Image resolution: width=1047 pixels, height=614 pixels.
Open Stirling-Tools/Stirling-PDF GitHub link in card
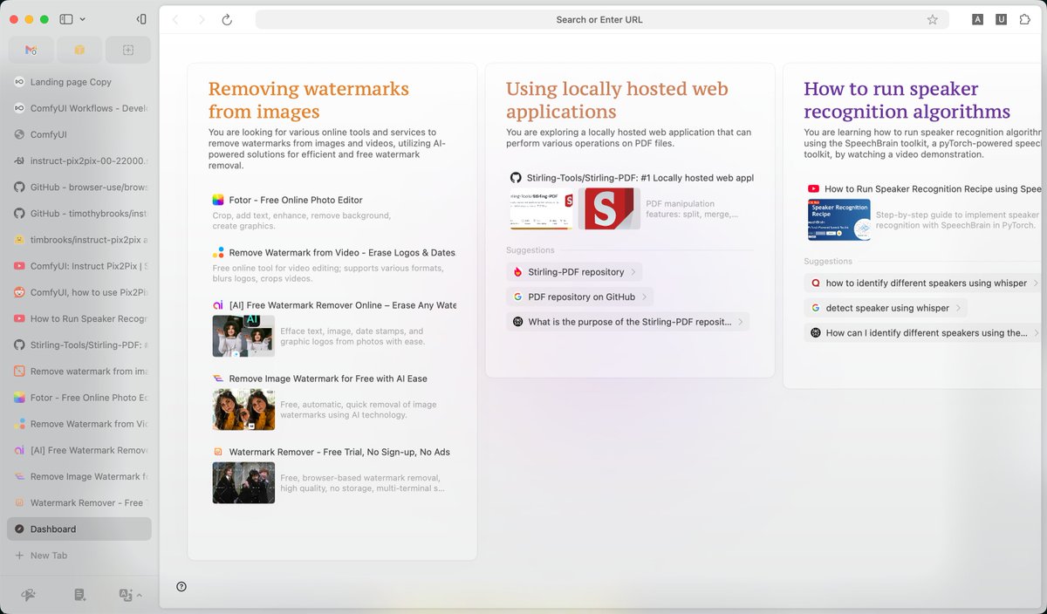tap(640, 177)
